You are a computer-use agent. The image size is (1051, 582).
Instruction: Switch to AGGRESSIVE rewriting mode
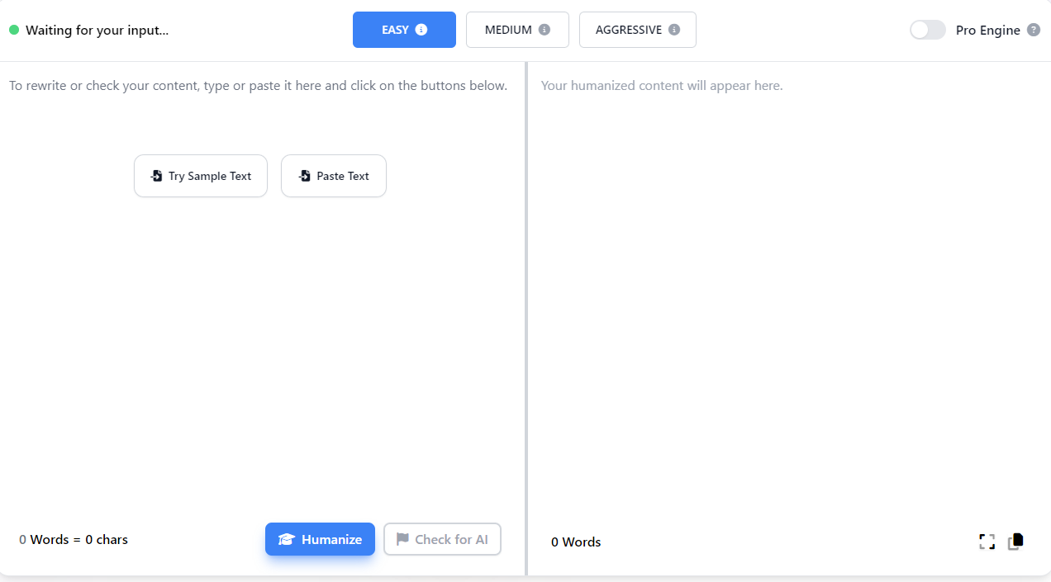[637, 29]
